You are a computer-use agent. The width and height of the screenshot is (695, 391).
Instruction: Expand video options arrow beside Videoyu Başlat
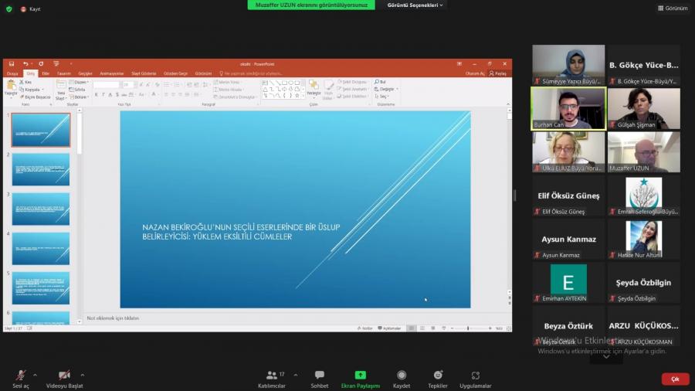(83, 374)
